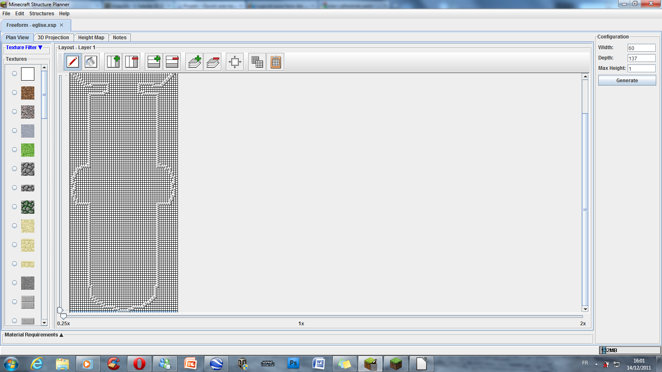Click the clipboard paste grid icon
The image size is (662, 372).
[x=276, y=62]
